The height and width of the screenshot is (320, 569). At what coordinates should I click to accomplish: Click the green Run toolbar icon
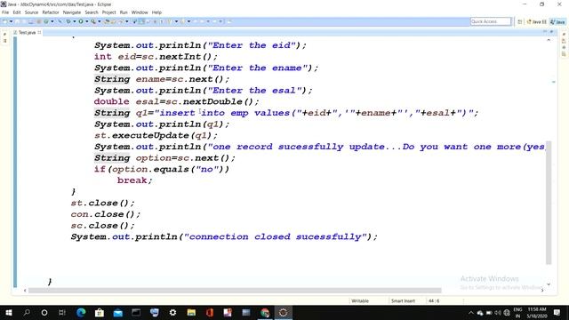click(x=81, y=21)
